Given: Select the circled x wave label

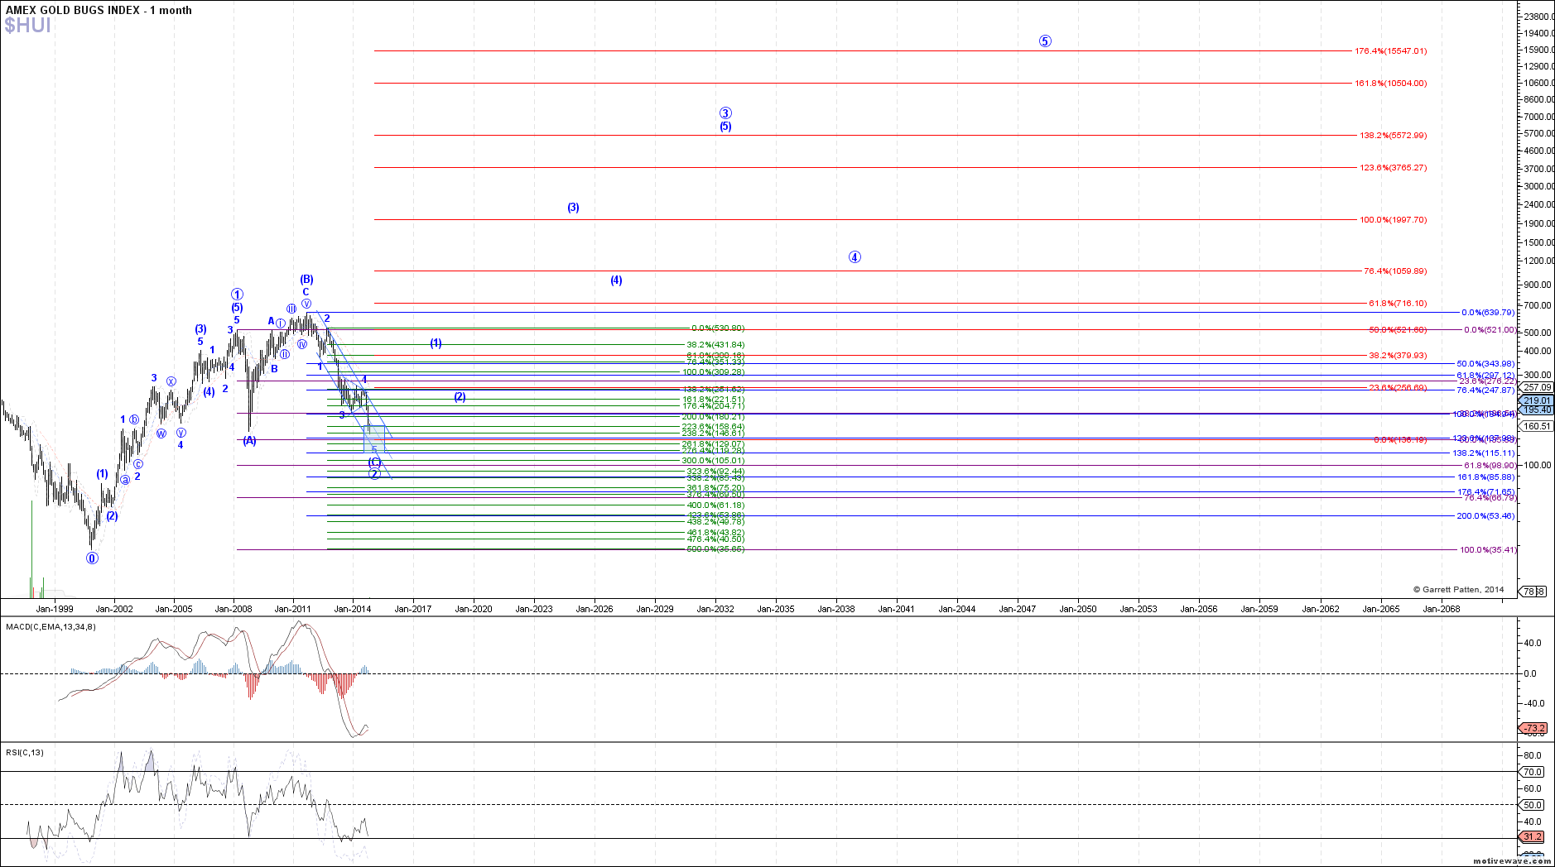Looking at the screenshot, I should [x=171, y=381].
